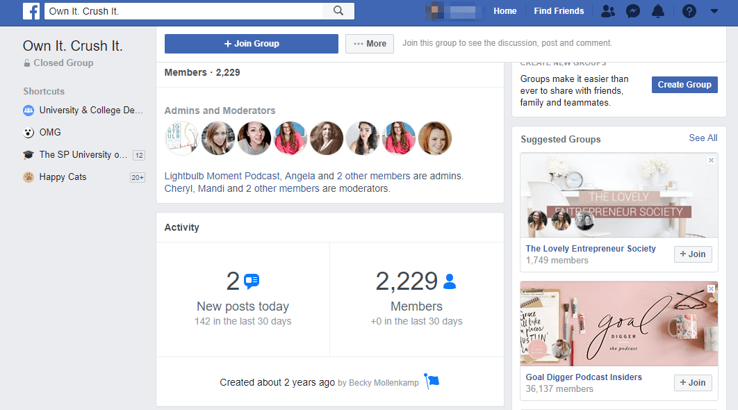The width and height of the screenshot is (738, 410).
Task: Click the SP University graduation cap icon
Action: point(28,155)
